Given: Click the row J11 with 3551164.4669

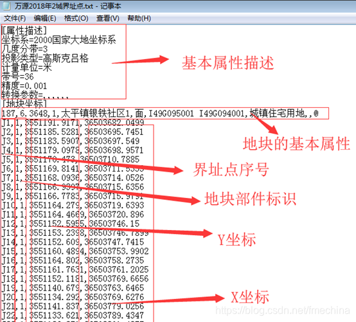Looking at the screenshot, I should [73, 215].
